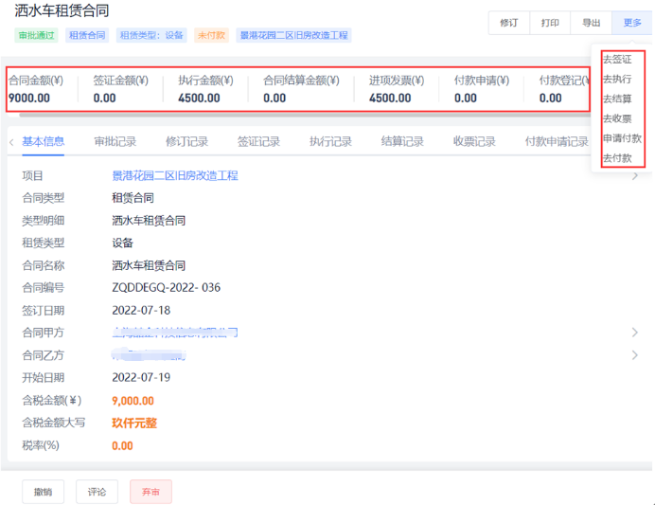The height and width of the screenshot is (505, 655).
Task: Expand 合同甲方 details with the chevron
Action: [634, 333]
